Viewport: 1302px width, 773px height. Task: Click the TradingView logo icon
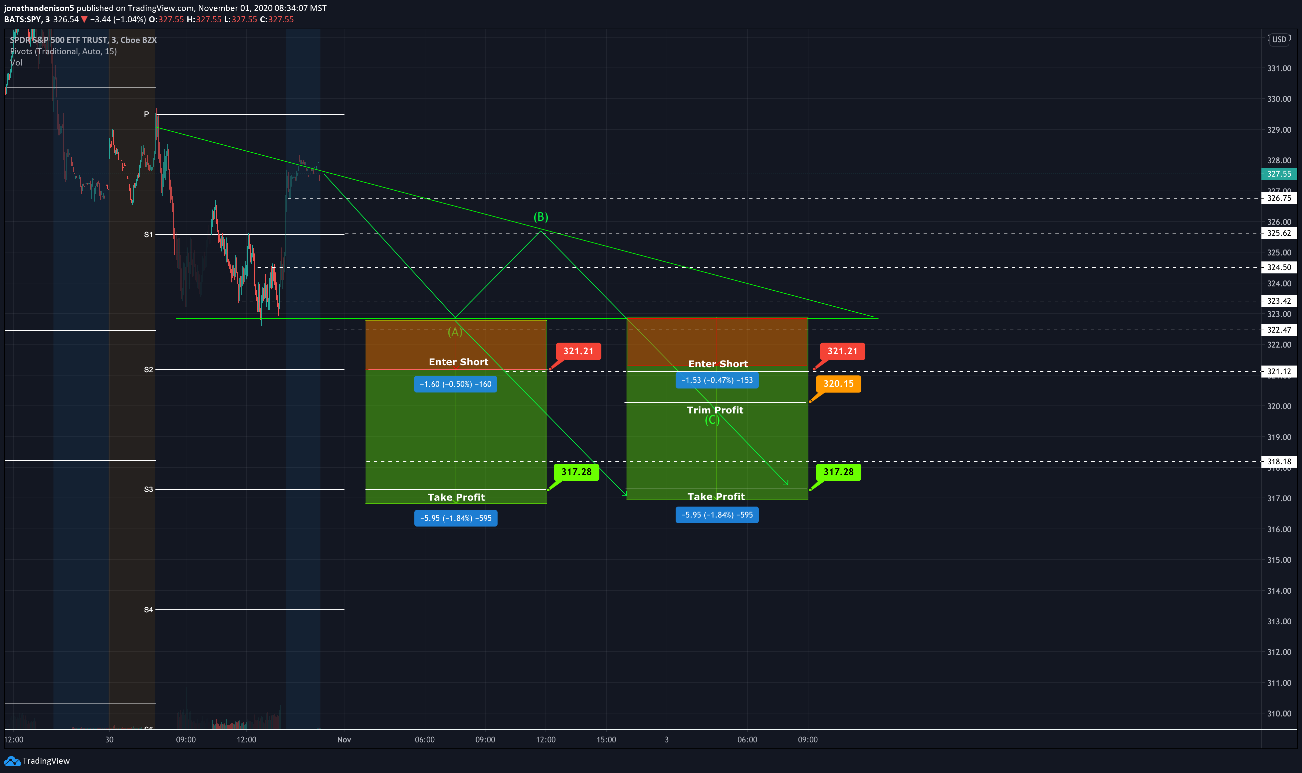12,761
